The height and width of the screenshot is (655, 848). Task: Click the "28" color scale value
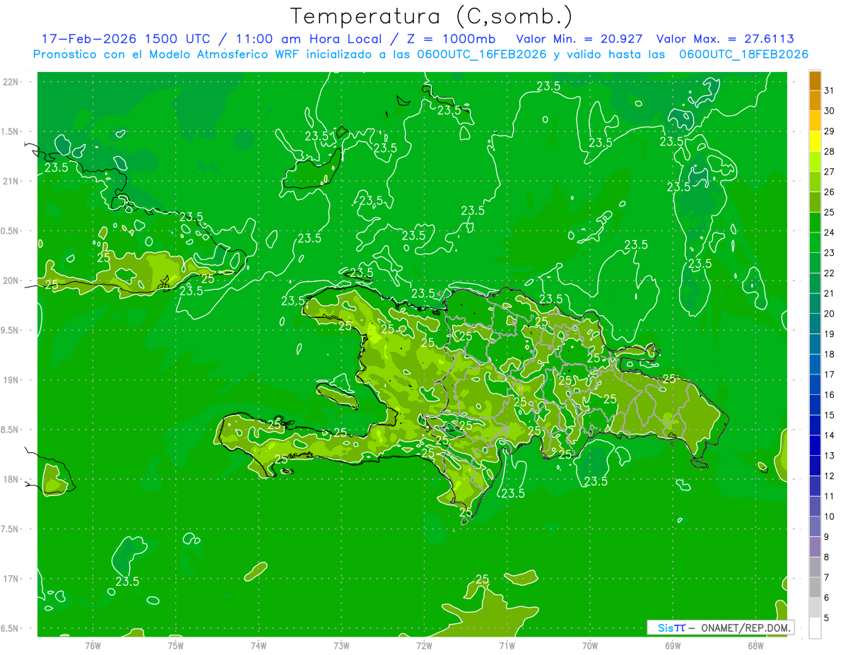click(x=830, y=152)
